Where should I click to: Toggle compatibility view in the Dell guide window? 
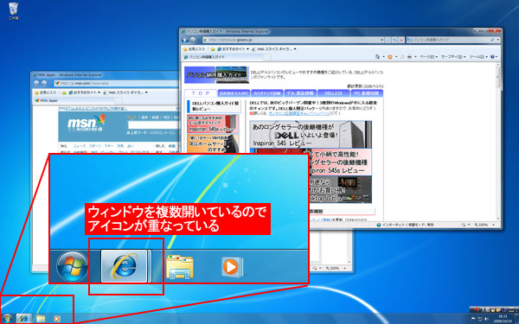pos(388,40)
